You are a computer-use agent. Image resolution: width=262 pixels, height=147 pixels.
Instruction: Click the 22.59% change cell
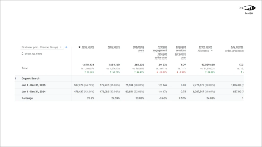click(x=116, y=98)
